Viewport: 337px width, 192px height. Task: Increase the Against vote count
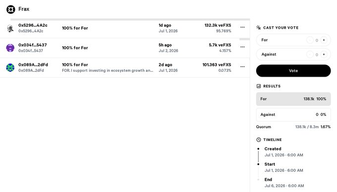coord(324,54)
